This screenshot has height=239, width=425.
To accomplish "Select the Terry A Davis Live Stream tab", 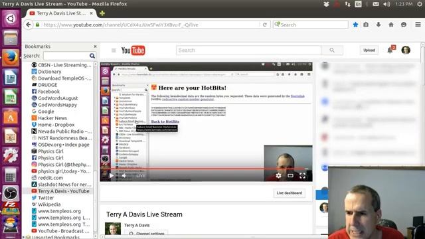I will (x=61, y=13).
